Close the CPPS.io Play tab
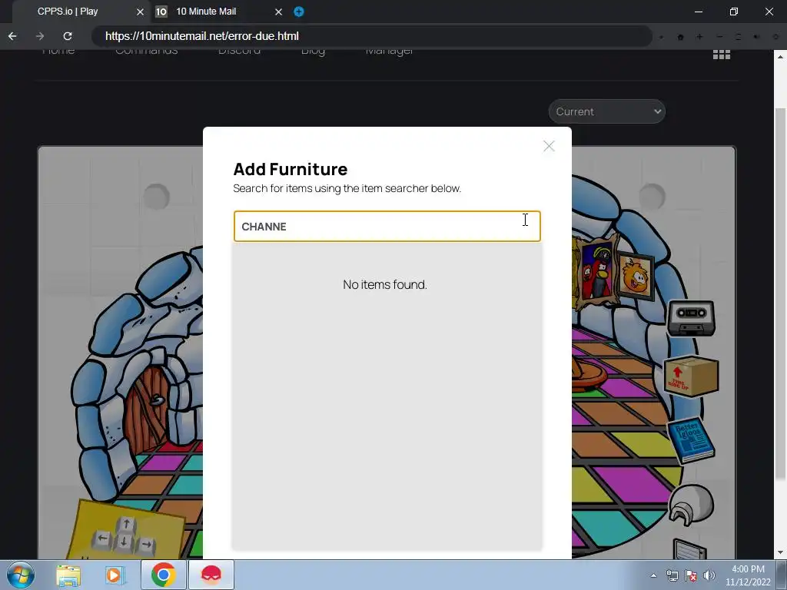The width and height of the screenshot is (787, 590). pos(140,12)
